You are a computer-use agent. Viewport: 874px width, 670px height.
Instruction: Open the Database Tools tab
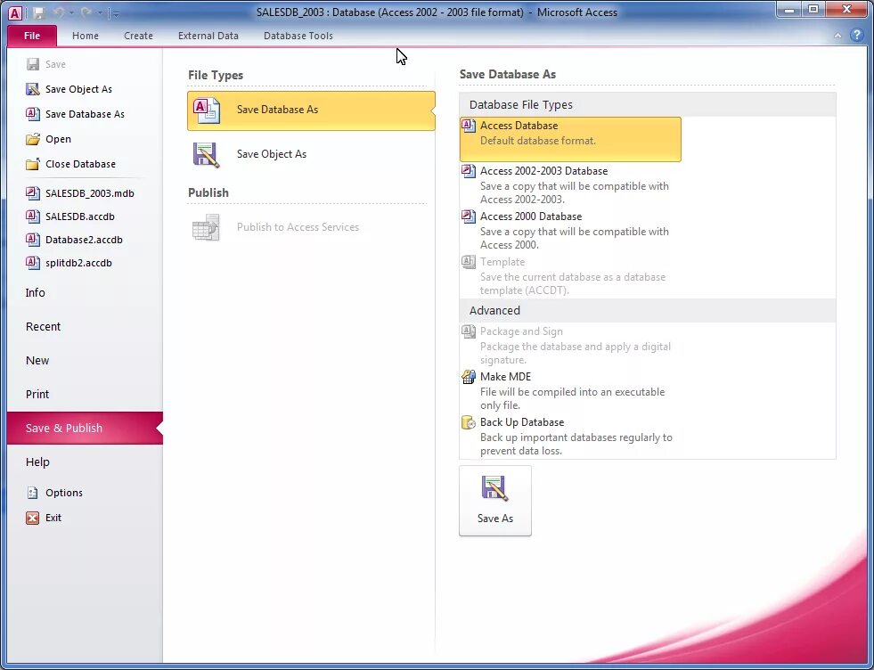coord(298,36)
